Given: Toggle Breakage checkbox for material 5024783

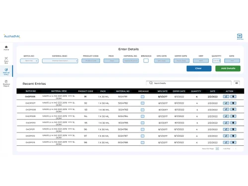Looking at the screenshot, I should coord(142,110).
